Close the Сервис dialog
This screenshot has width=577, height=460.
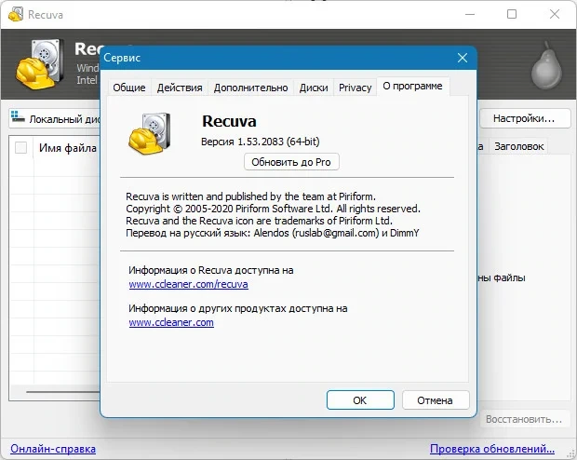pos(463,58)
